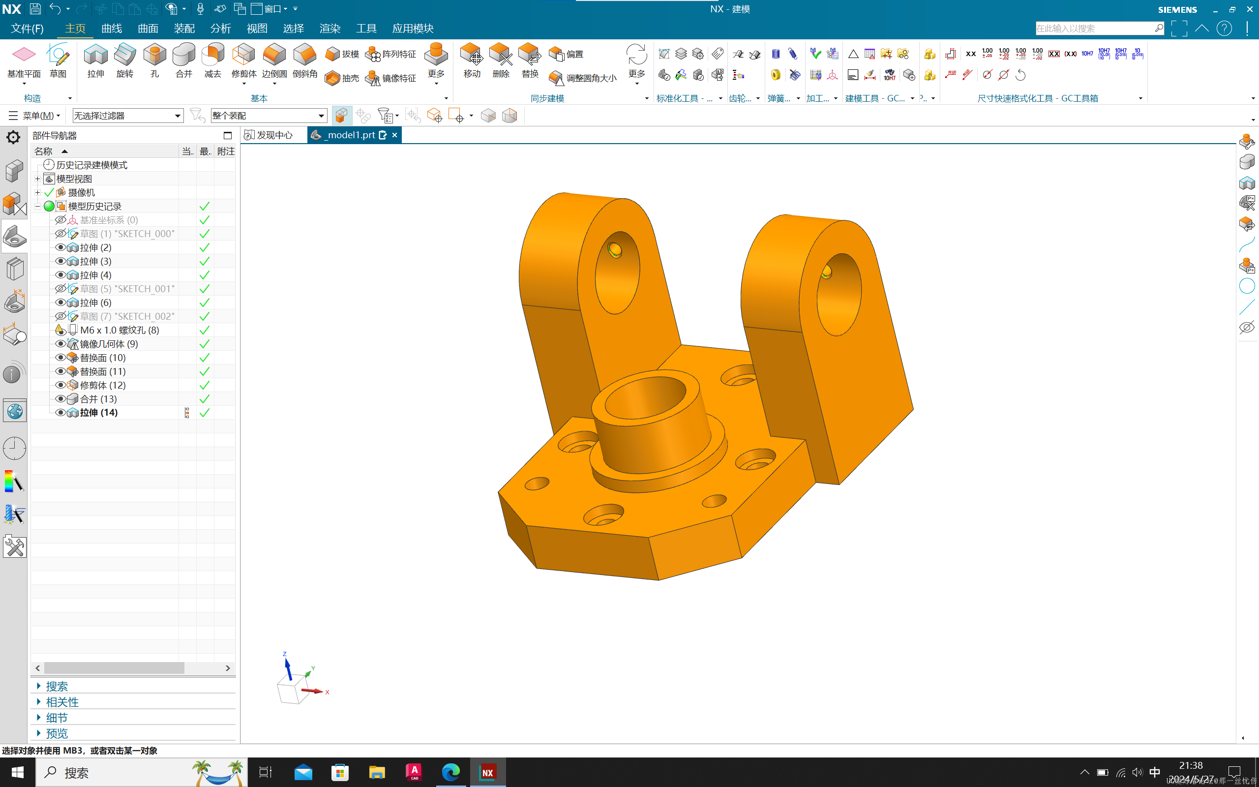Switch to the 曲线 ribbon tab
The height and width of the screenshot is (787, 1259).
(111, 29)
